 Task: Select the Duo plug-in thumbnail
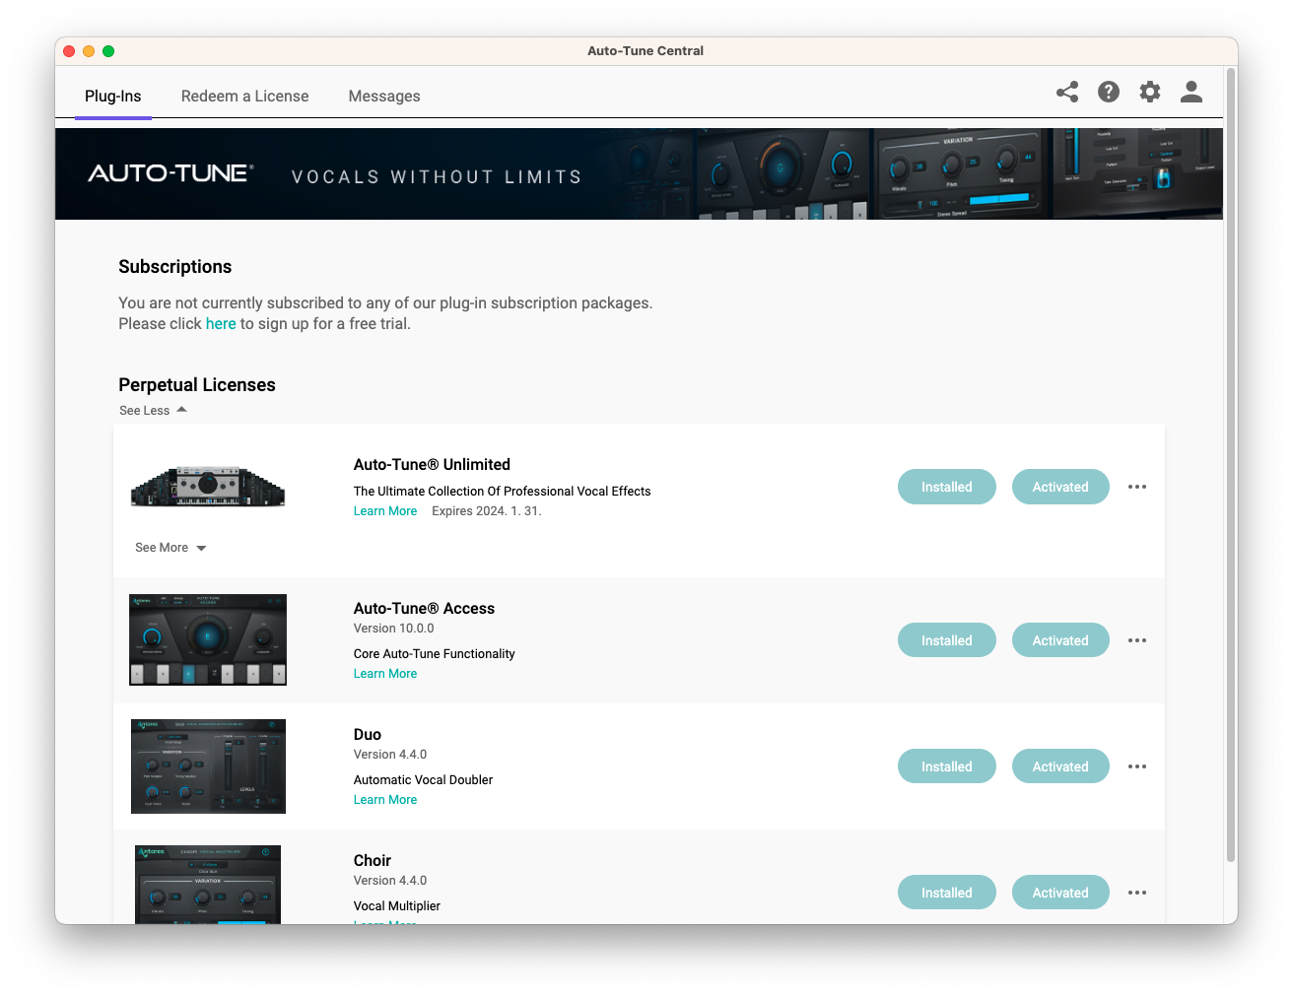point(208,766)
